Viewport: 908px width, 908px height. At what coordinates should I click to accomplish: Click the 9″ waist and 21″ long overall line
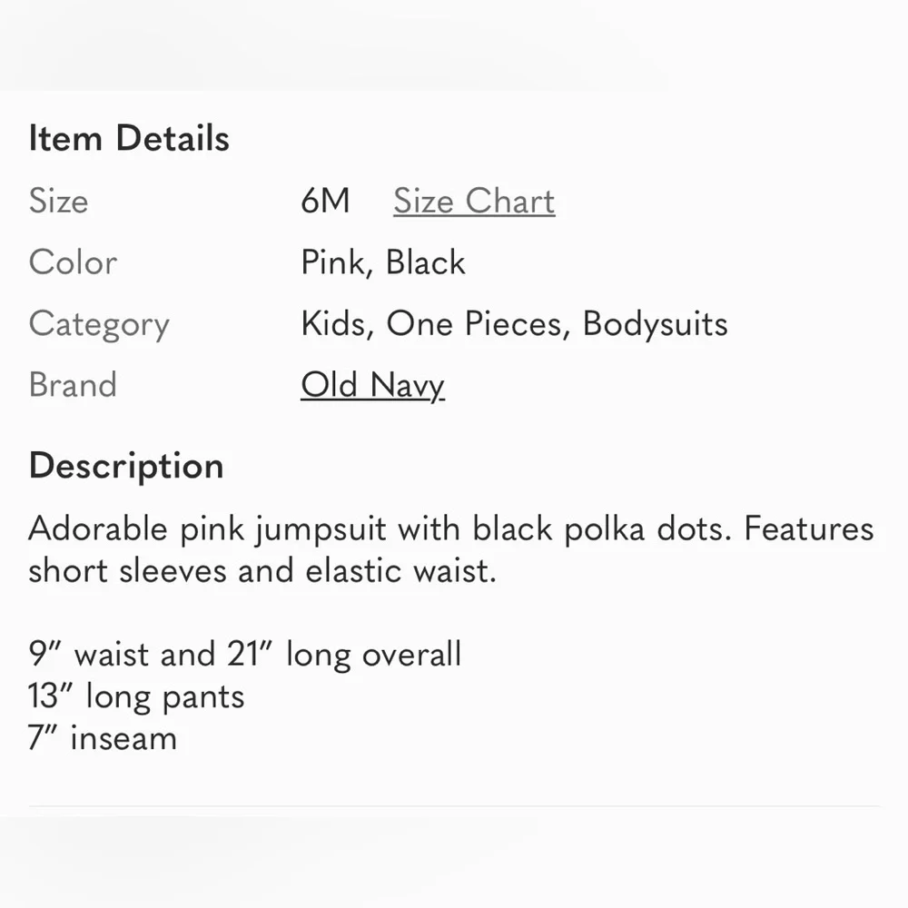tap(245, 655)
